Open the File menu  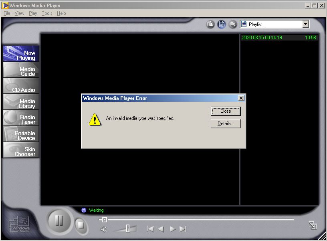coord(7,13)
